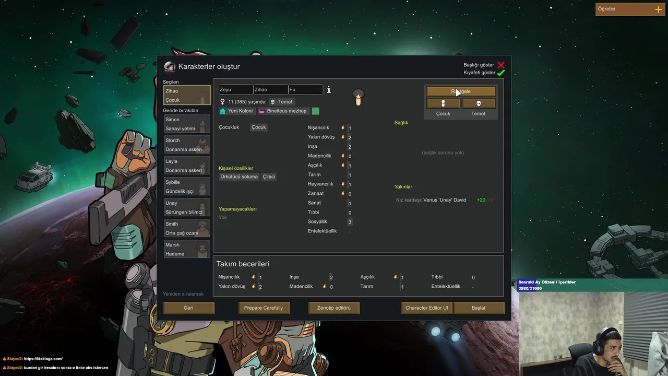Click the Ürkütücü soluma trait
The height and width of the screenshot is (376, 668).
(x=239, y=177)
